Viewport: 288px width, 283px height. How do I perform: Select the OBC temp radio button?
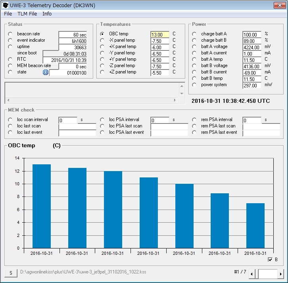102,34
